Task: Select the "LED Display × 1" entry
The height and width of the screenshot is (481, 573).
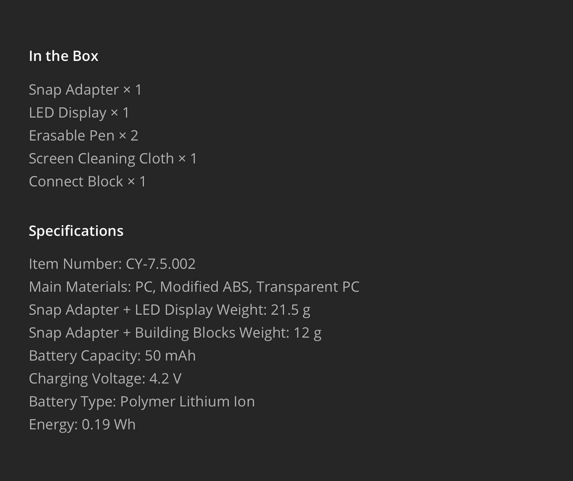Action: point(79,113)
